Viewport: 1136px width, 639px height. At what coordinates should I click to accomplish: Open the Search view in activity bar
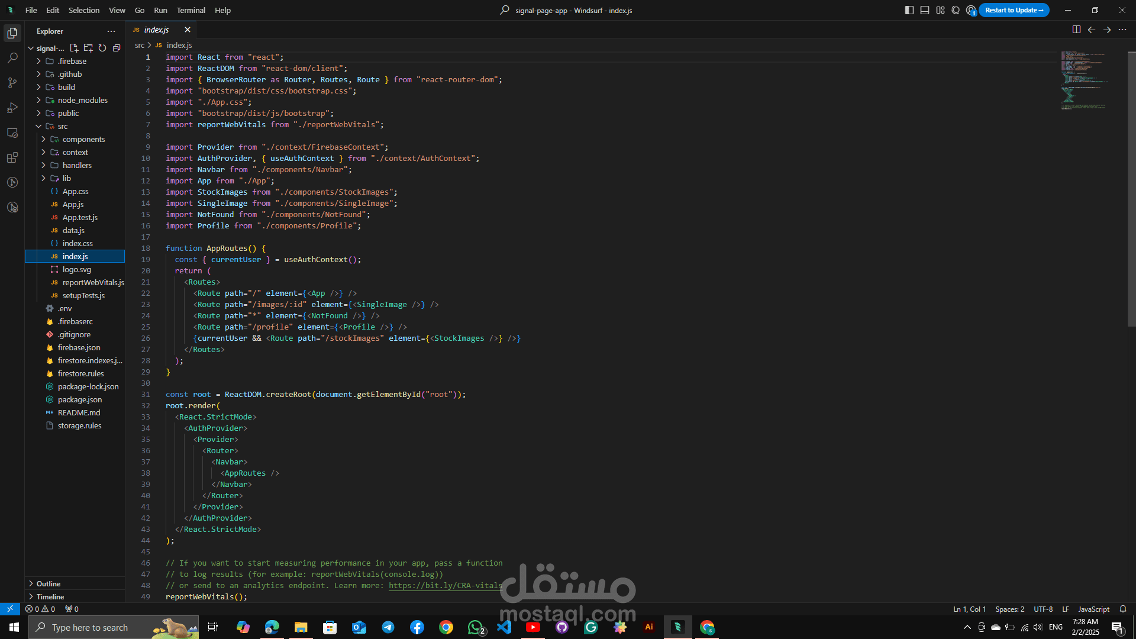12,58
